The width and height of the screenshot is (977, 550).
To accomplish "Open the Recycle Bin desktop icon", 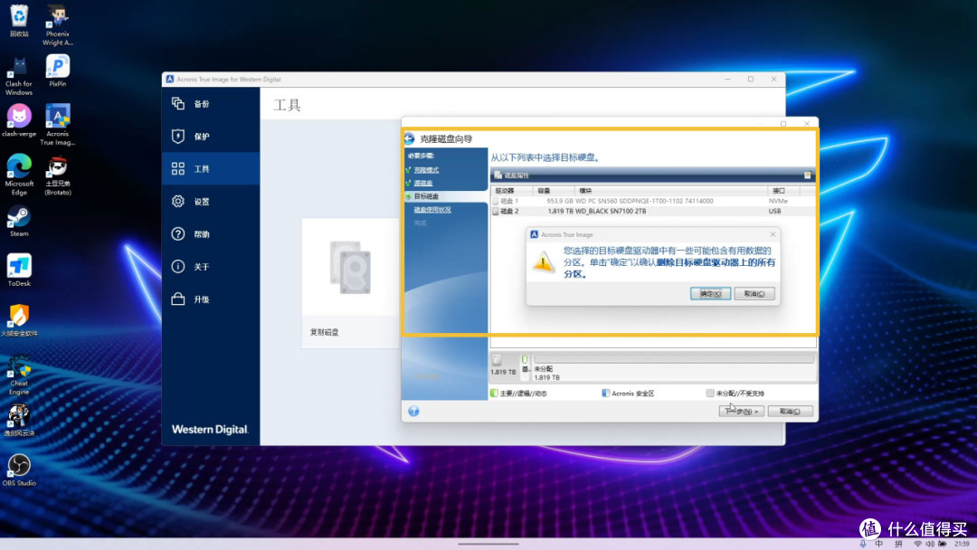I will 19,21.
